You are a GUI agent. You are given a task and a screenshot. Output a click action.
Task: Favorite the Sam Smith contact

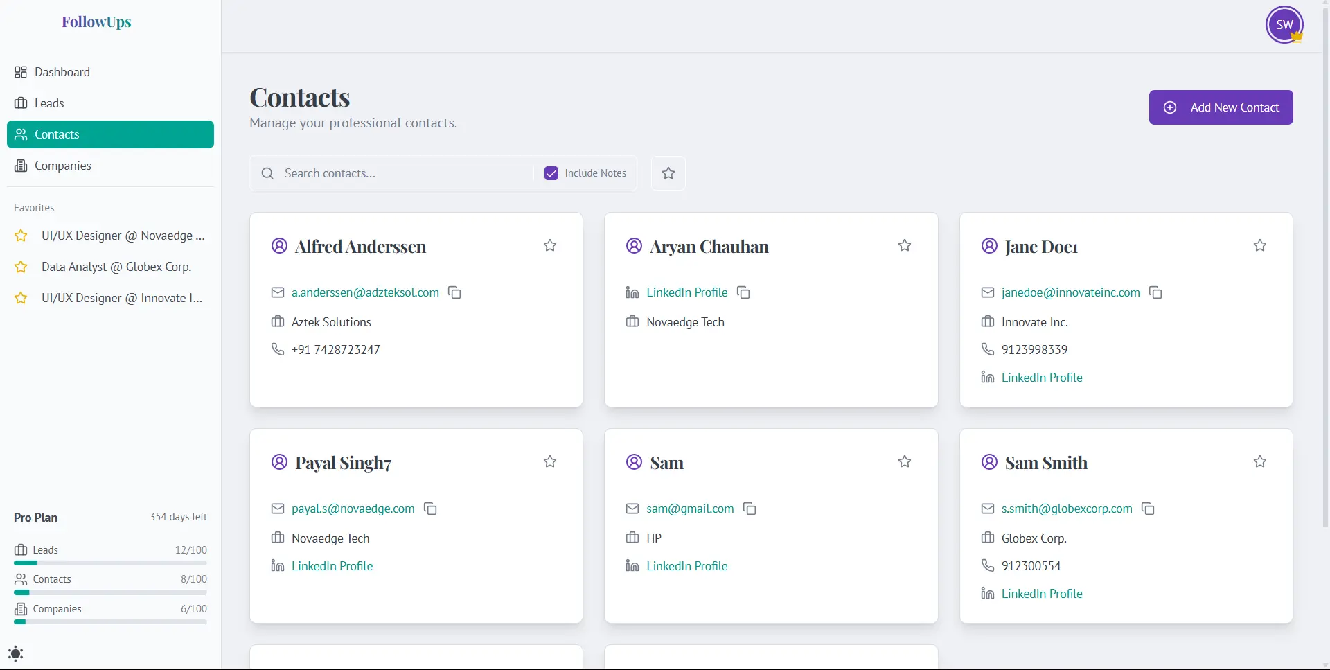click(x=1260, y=461)
